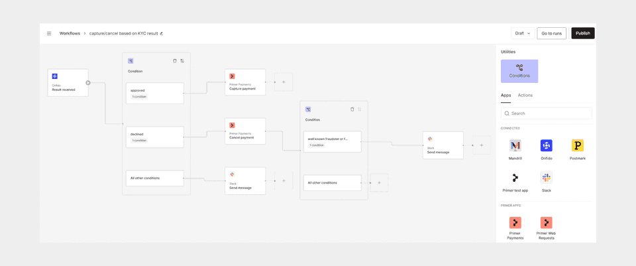Viewport: 636px width, 266px height.
Task: Select the Mandrill app icon
Action: (515, 145)
